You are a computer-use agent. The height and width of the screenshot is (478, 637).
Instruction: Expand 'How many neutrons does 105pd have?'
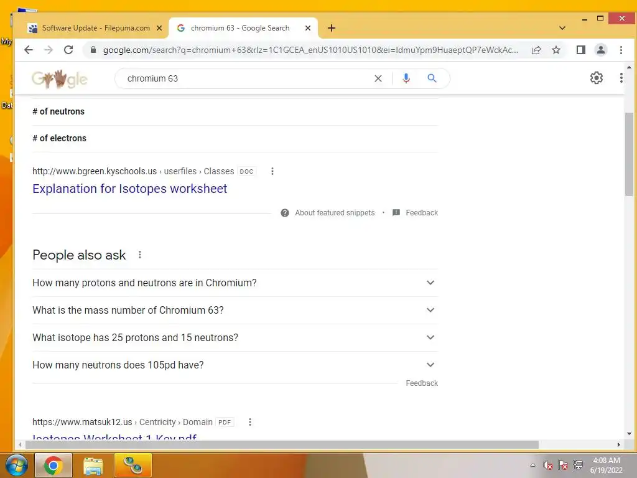point(235,365)
